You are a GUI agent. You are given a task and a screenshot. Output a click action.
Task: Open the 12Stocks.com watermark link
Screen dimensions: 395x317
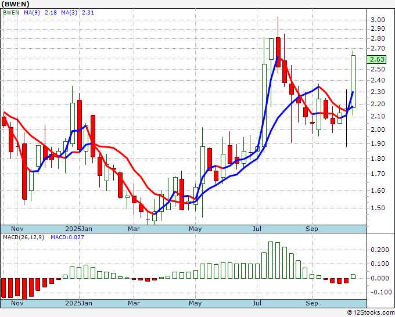coord(370,312)
